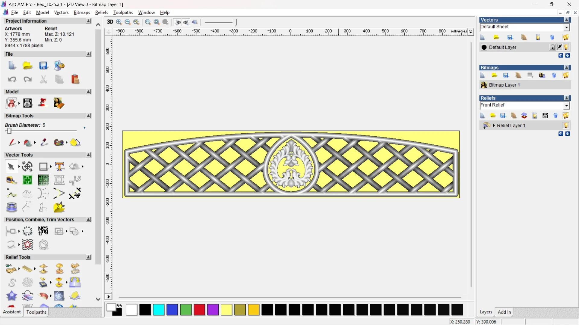Collapse the Bitmap Tools section
This screenshot has width=579, height=325.
pyautogui.click(x=88, y=116)
